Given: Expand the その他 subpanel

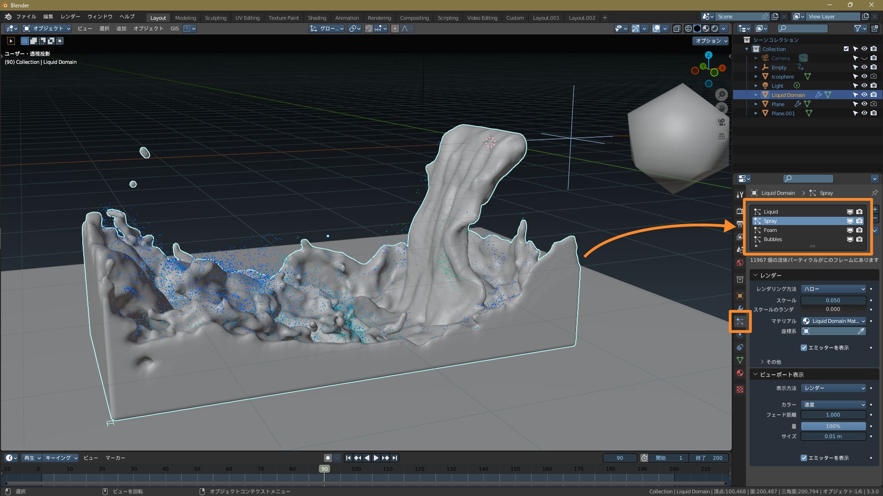Looking at the screenshot, I should (x=773, y=362).
